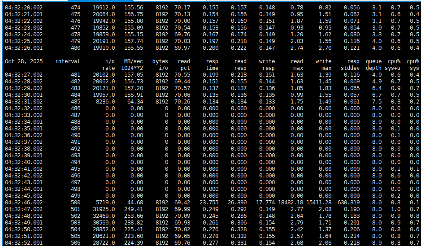Viewport: 421px width, 246px height.
Task: Select timestamp 04:32:52.001 on the last line
Action: [23, 243]
